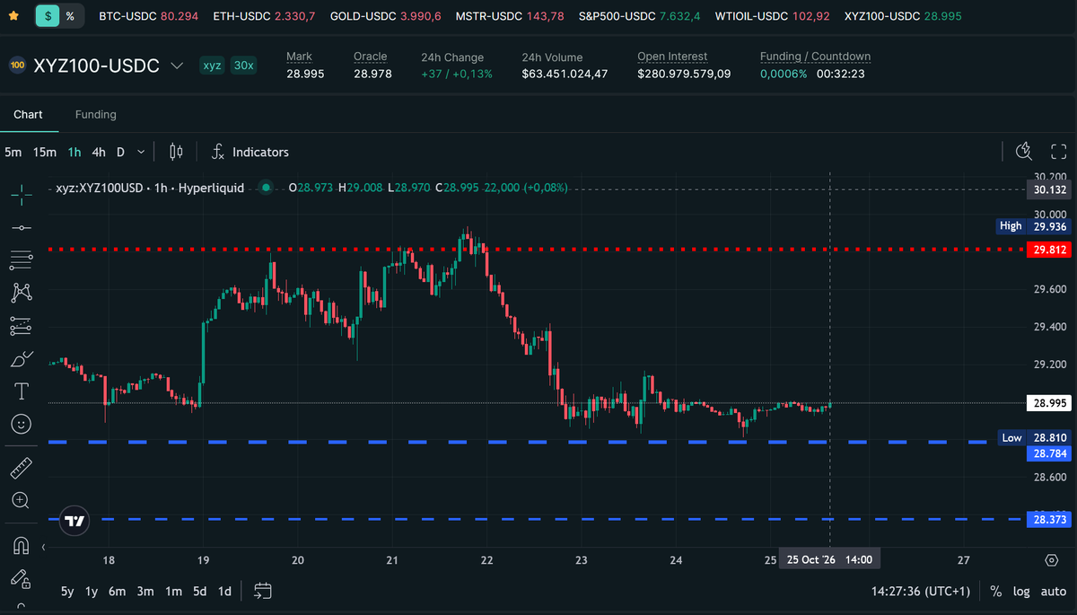This screenshot has height=615, width=1077.
Task: Select the Zoom In tool
Action: [x=22, y=500]
